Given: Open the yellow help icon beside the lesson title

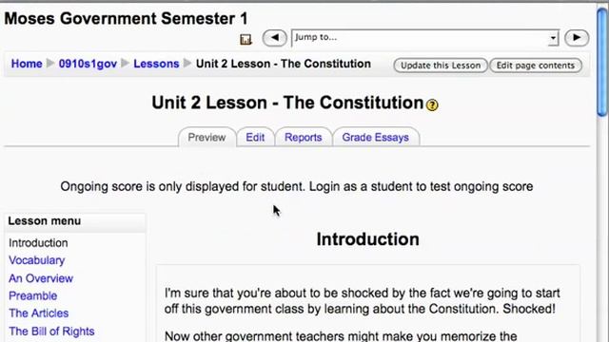Looking at the screenshot, I should pyautogui.click(x=432, y=105).
